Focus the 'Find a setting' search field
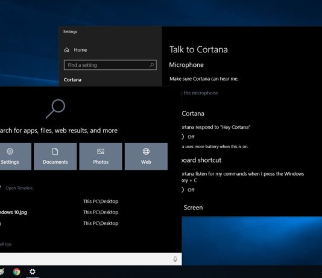This screenshot has width=322, height=278. pyautogui.click(x=110, y=65)
